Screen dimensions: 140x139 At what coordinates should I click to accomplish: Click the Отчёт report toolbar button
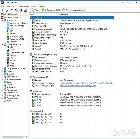tap(35, 10)
